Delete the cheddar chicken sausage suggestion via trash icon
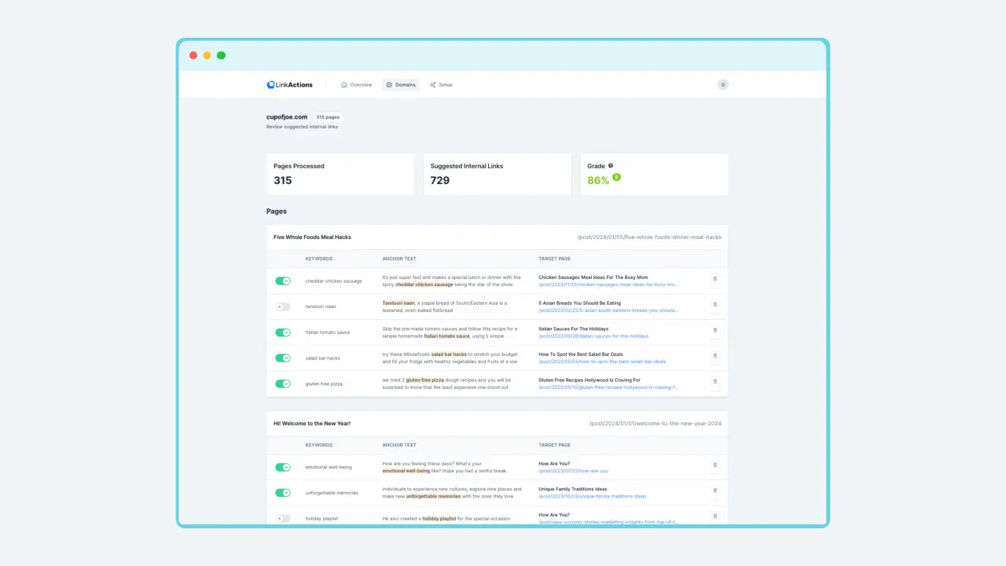 (714, 278)
